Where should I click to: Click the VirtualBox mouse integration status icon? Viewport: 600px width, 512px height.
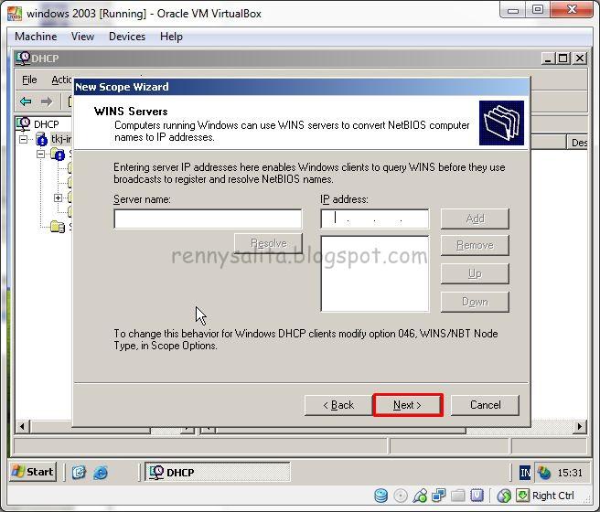[x=504, y=496]
